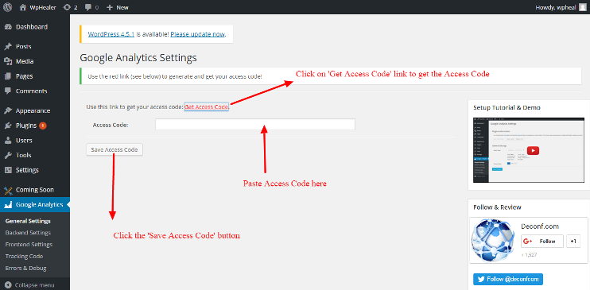Click the Access Code: field label
Screen dimensions: 590x290
click(x=111, y=125)
